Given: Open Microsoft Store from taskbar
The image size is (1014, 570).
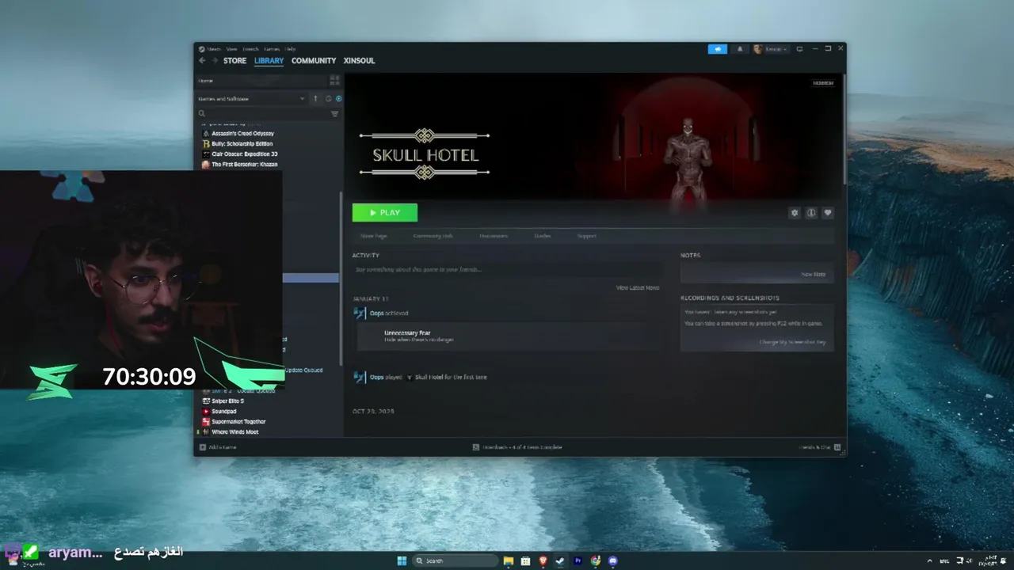Looking at the screenshot, I should pos(526,561).
